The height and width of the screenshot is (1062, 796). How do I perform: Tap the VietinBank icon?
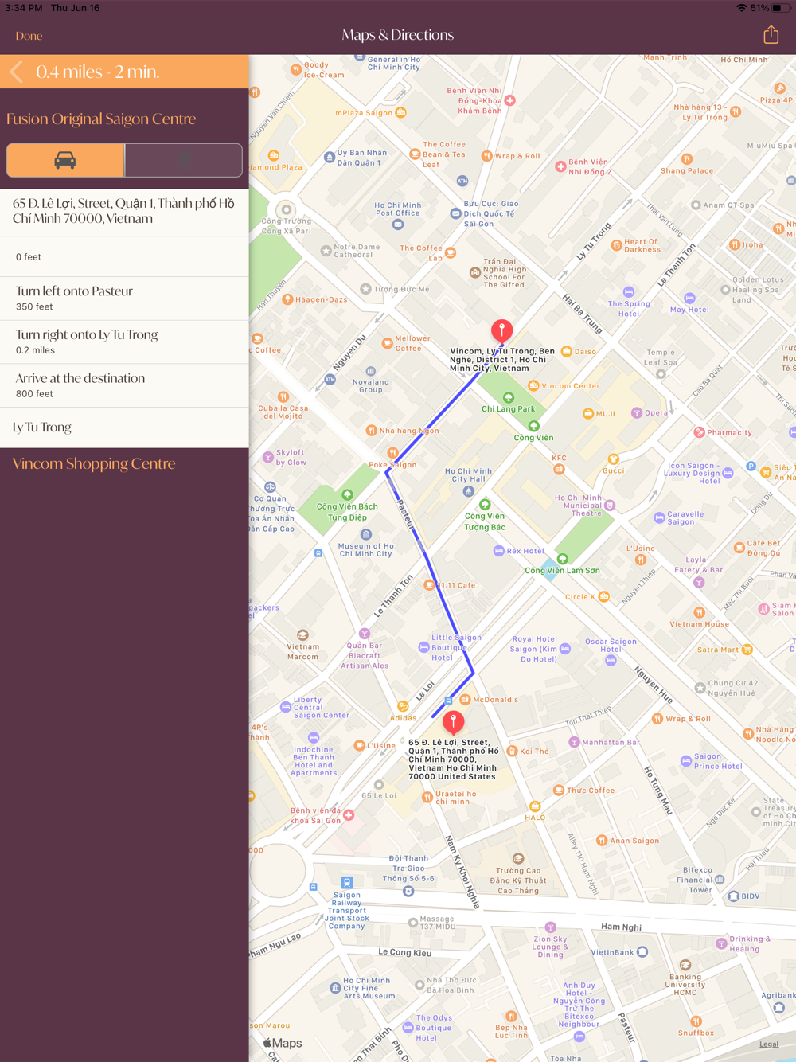point(642,952)
